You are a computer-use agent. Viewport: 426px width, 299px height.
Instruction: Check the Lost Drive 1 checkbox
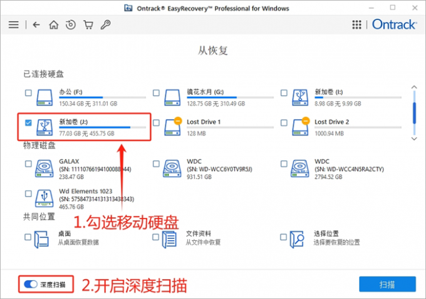[x=156, y=123]
